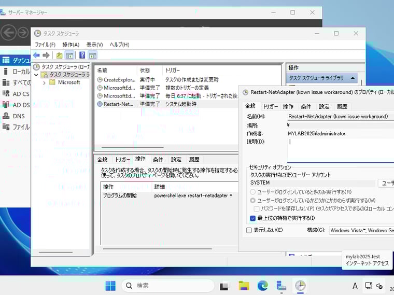This screenshot has height=295, width=394.
Task: Open the Windows Start button
Action: (x=110, y=286)
